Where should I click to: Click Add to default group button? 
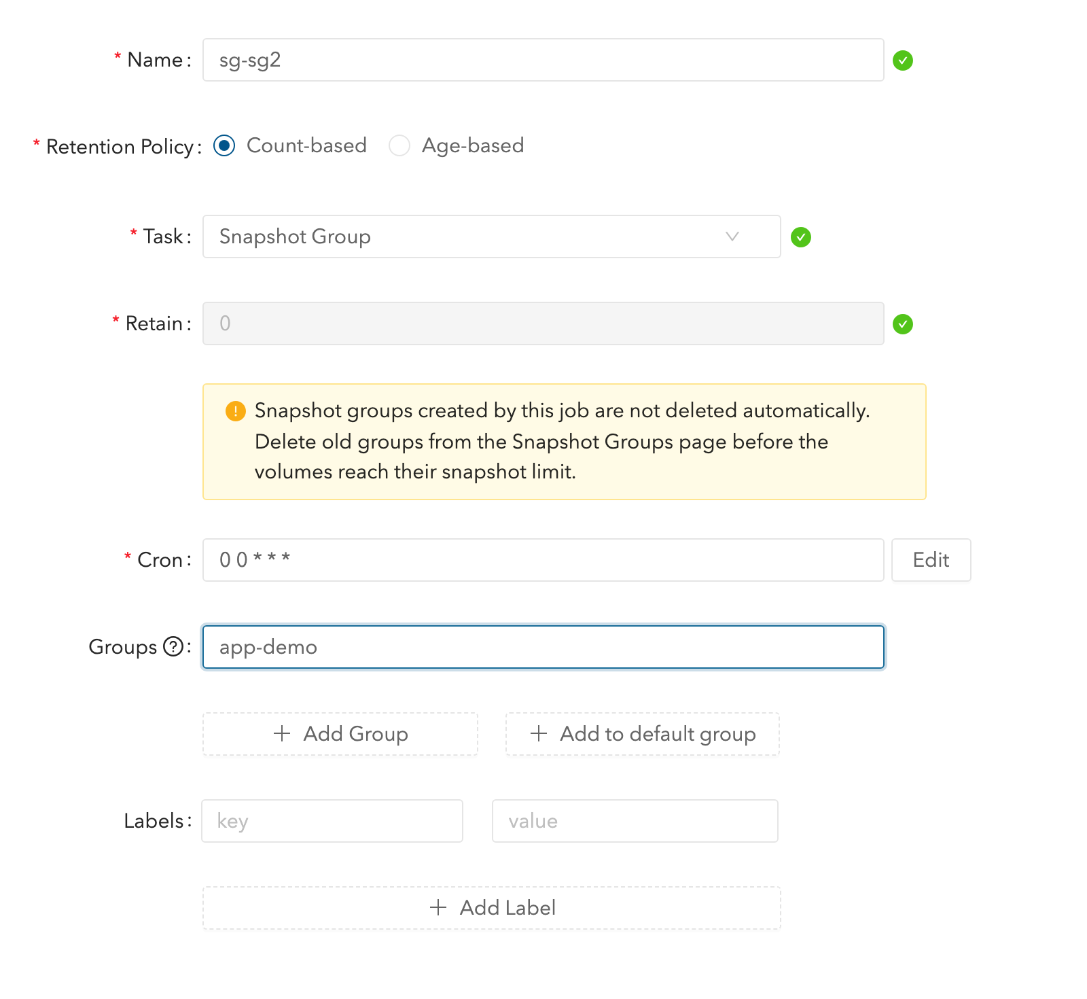point(643,734)
